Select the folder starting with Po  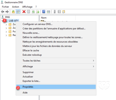coord(12,31)
